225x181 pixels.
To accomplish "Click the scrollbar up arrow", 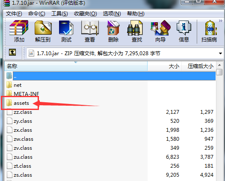I will click(x=219, y=65).
